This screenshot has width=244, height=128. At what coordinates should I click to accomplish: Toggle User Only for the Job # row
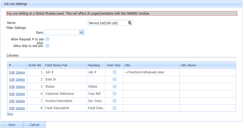click(114, 72)
